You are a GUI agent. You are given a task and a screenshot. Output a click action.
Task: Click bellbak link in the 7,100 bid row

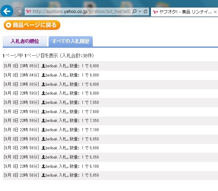coord(51,130)
